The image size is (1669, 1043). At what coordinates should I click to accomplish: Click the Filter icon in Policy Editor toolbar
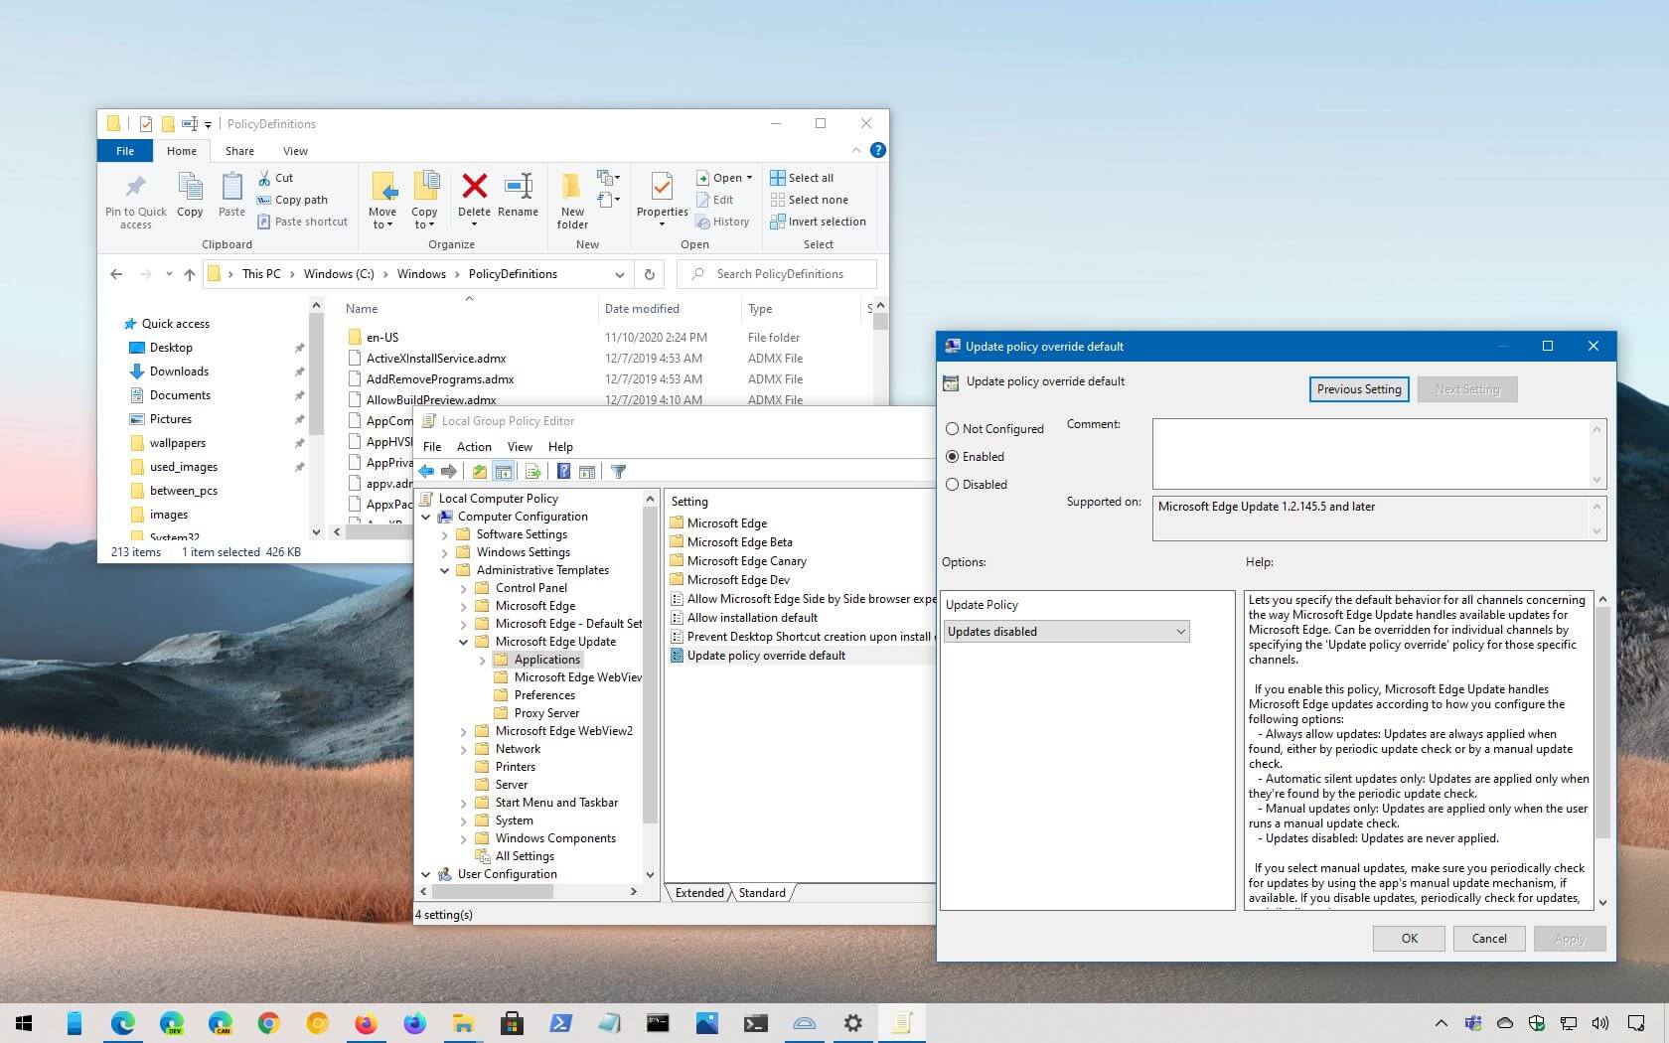pos(618,472)
